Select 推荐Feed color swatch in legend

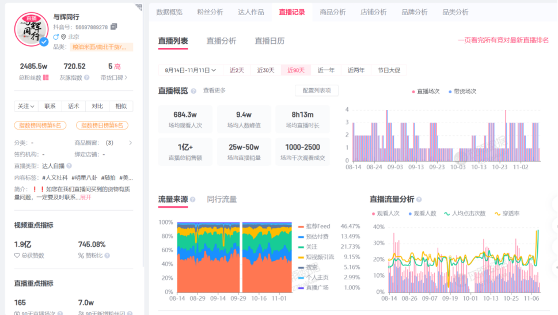click(x=301, y=227)
